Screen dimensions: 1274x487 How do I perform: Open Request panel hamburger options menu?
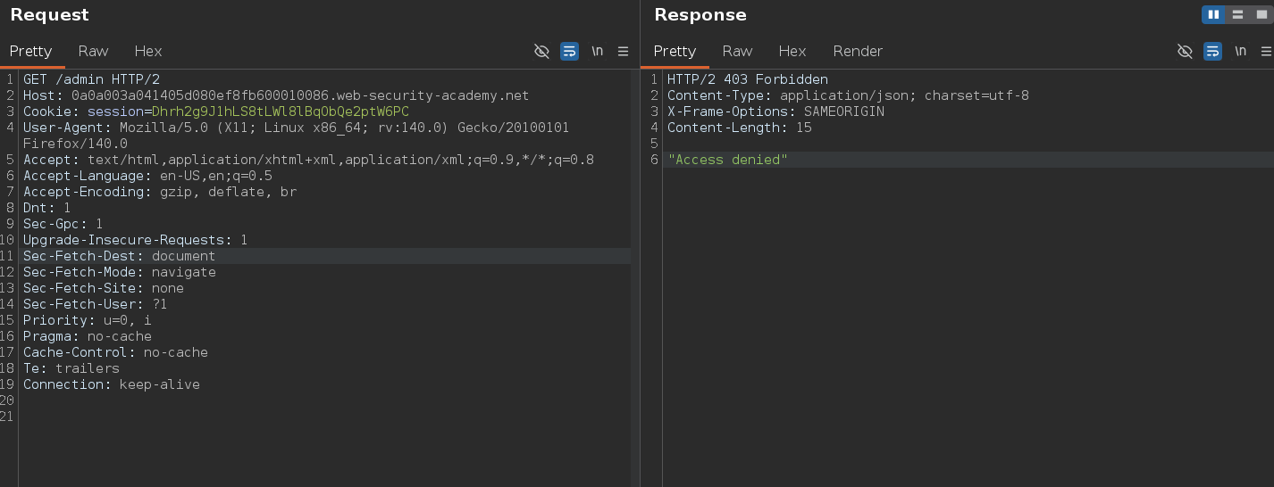click(624, 51)
